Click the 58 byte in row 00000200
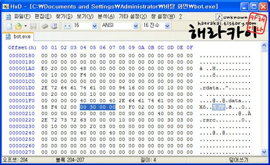The image size is (270, 165). click(x=44, y=107)
